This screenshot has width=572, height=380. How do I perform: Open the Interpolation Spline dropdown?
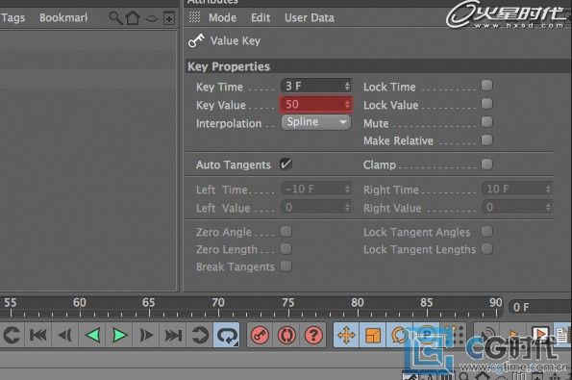coord(316,122)
